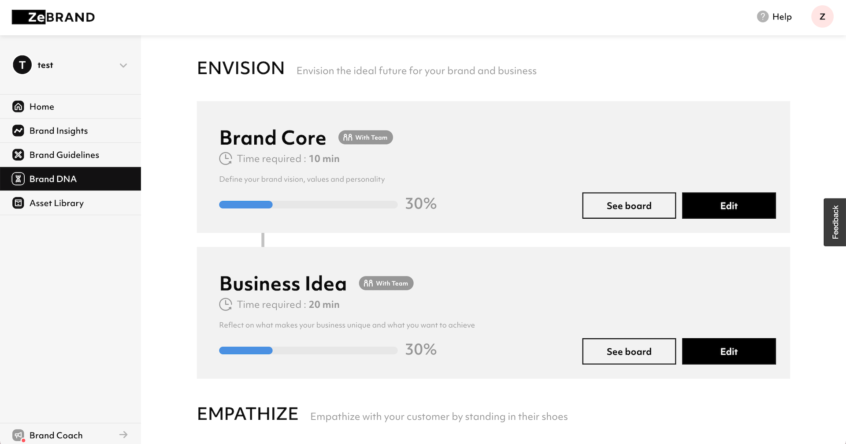This screenshot has height=444, width=846.
Task: Expand Brand Coach with the arrow
Action: pyautogui.click(x=123, y=435)
